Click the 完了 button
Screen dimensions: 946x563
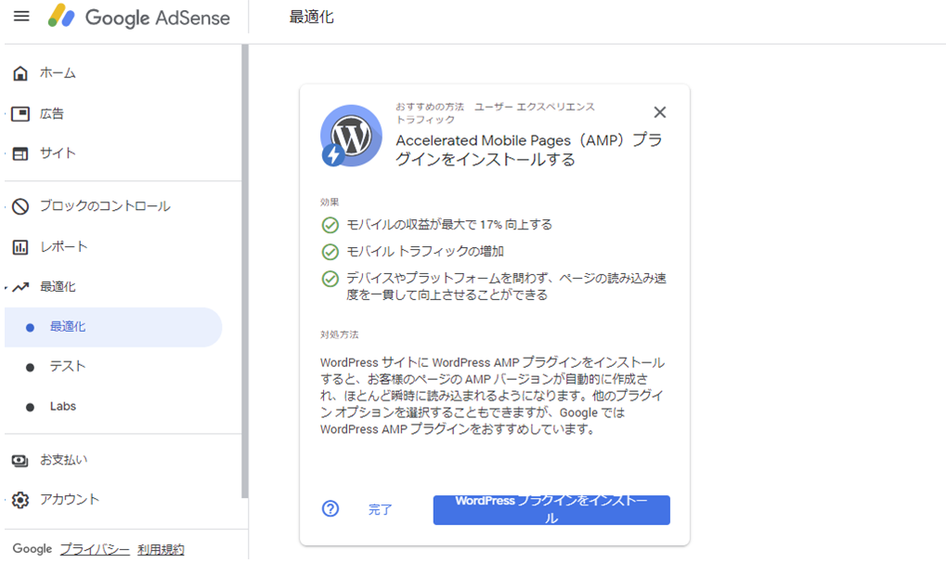(380, 510)
